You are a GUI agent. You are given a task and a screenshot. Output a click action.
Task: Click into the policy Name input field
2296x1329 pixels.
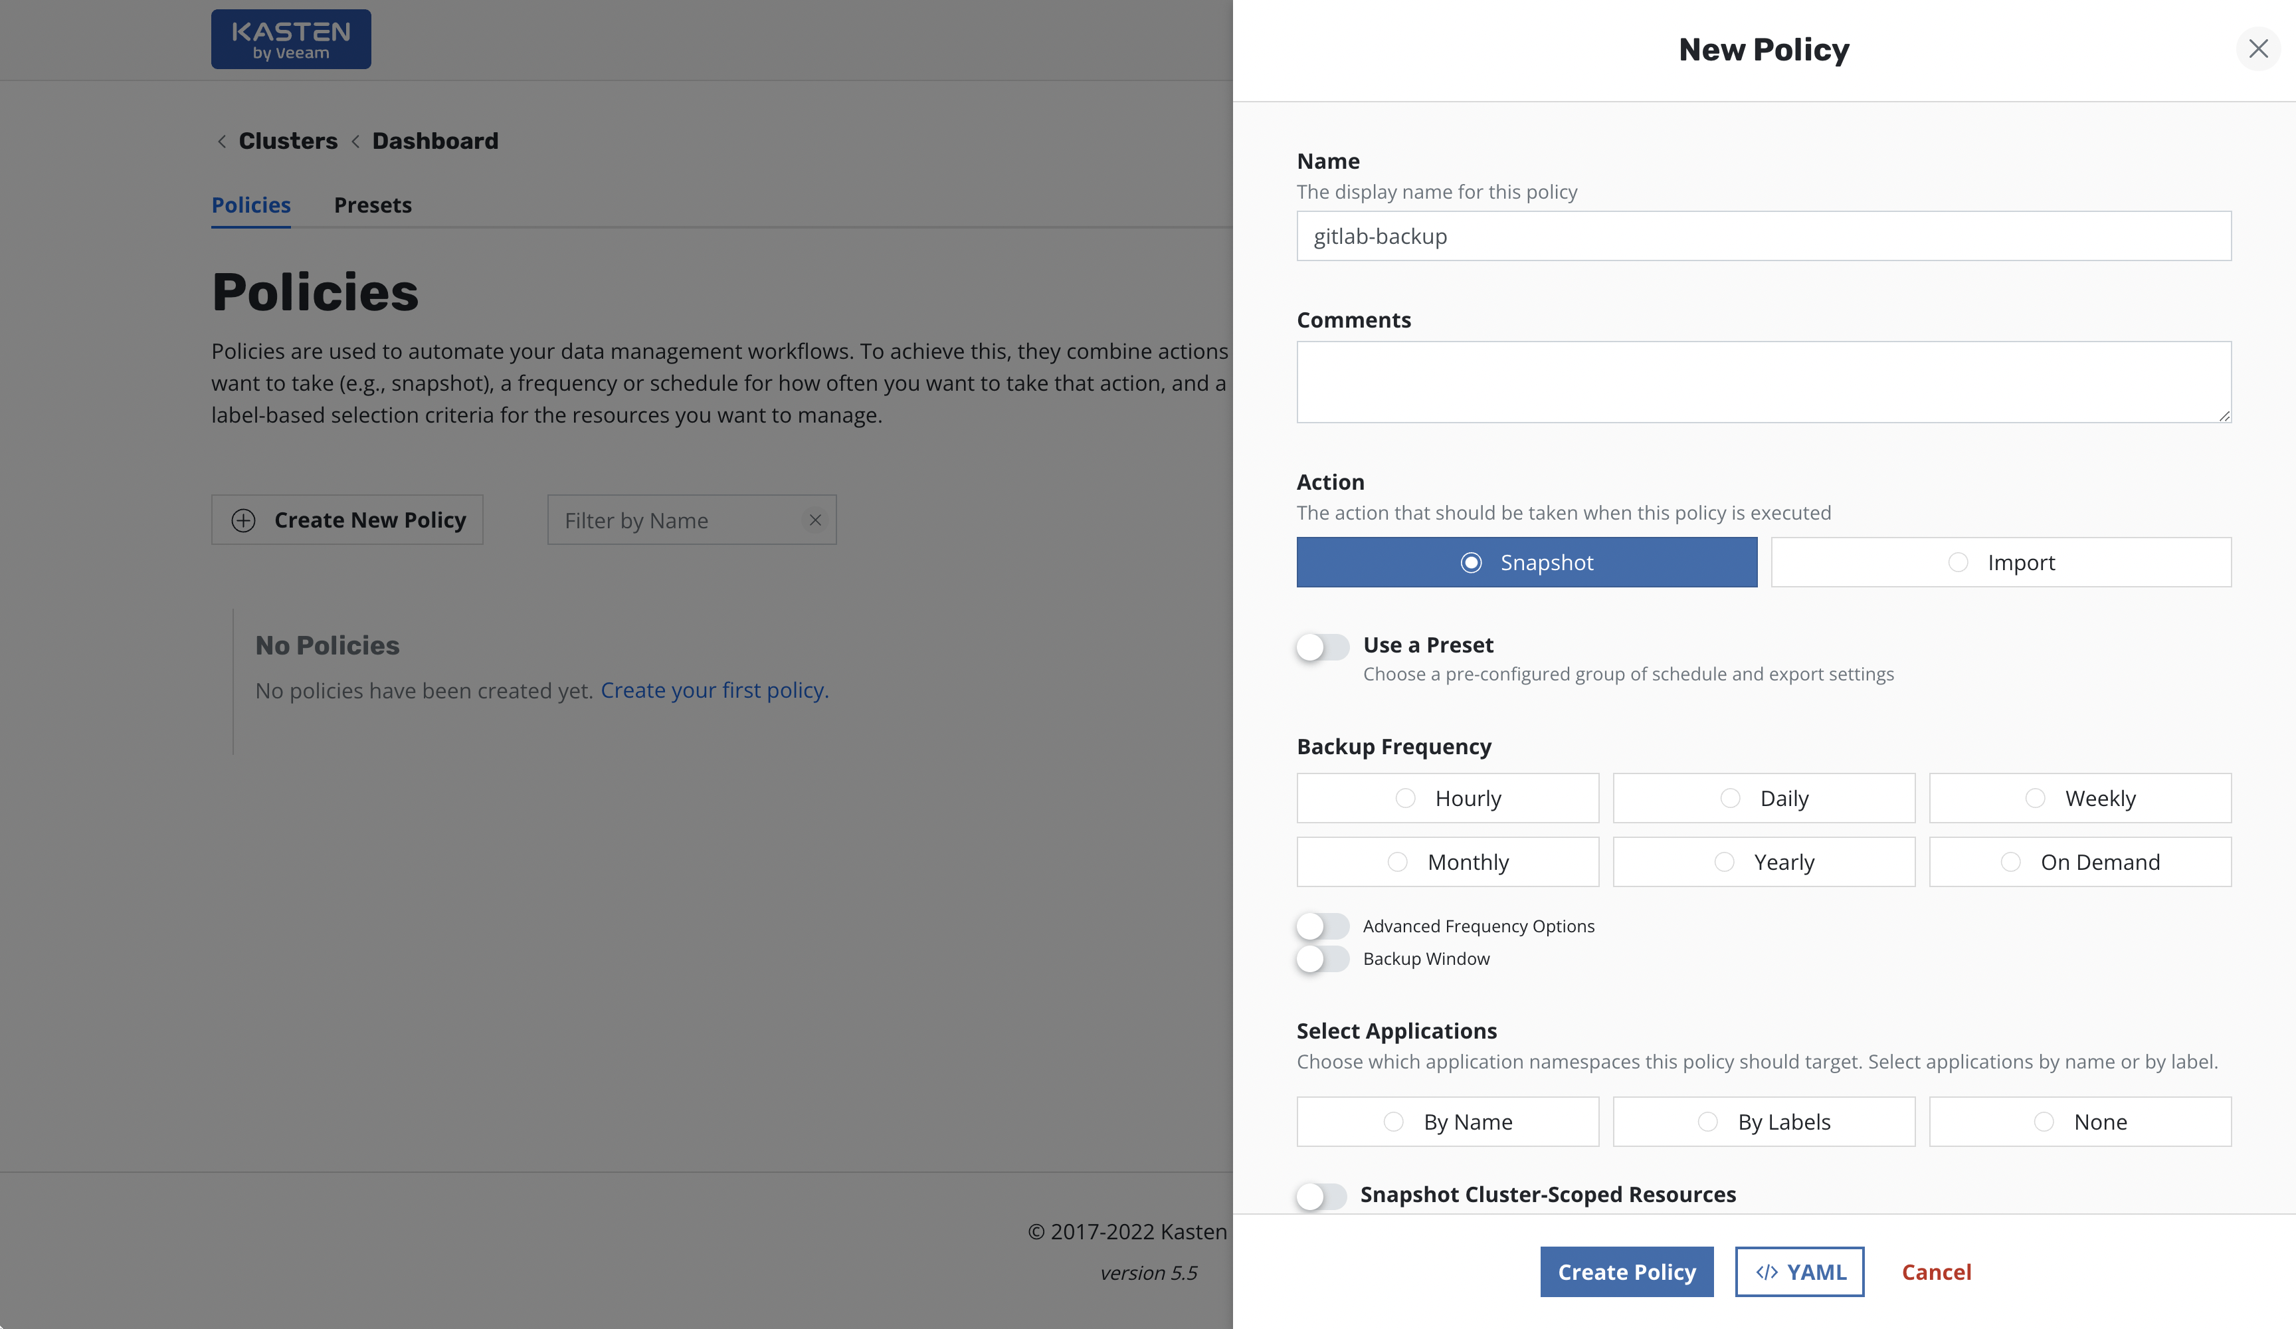pyautogui.click(x=1763, y=236)
